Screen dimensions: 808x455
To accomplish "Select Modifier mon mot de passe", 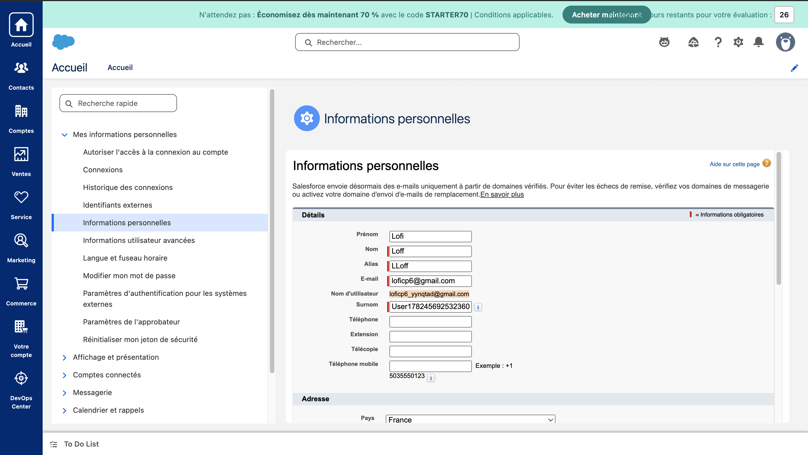I will pos(129,276).
